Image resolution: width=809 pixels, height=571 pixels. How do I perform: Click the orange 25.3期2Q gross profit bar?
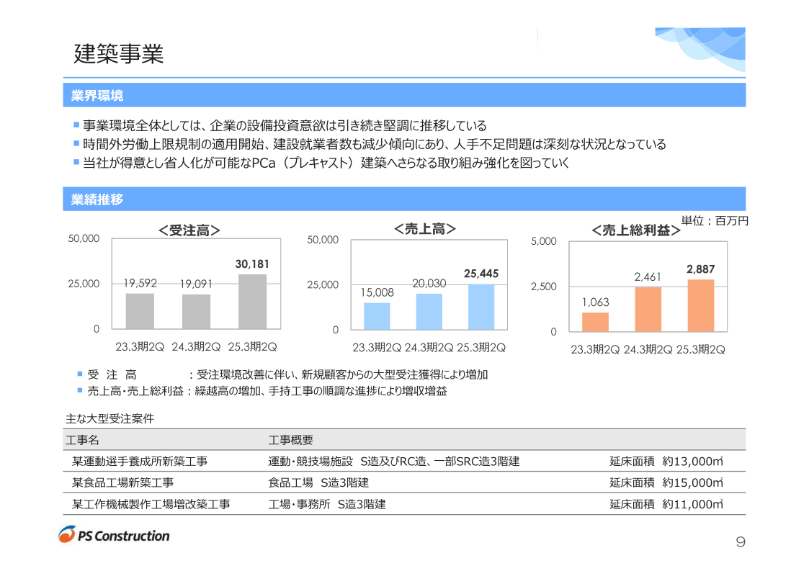701,305
